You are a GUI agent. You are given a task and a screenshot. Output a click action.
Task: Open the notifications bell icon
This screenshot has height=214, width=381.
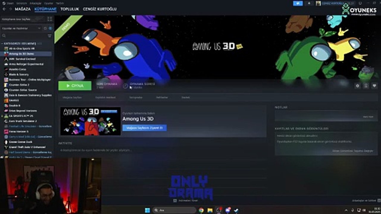(309, 3)
